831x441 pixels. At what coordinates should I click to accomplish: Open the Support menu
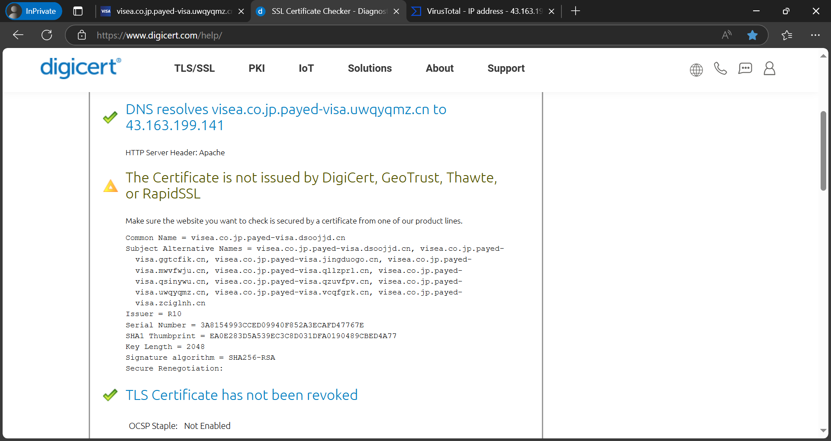[506, 68]
